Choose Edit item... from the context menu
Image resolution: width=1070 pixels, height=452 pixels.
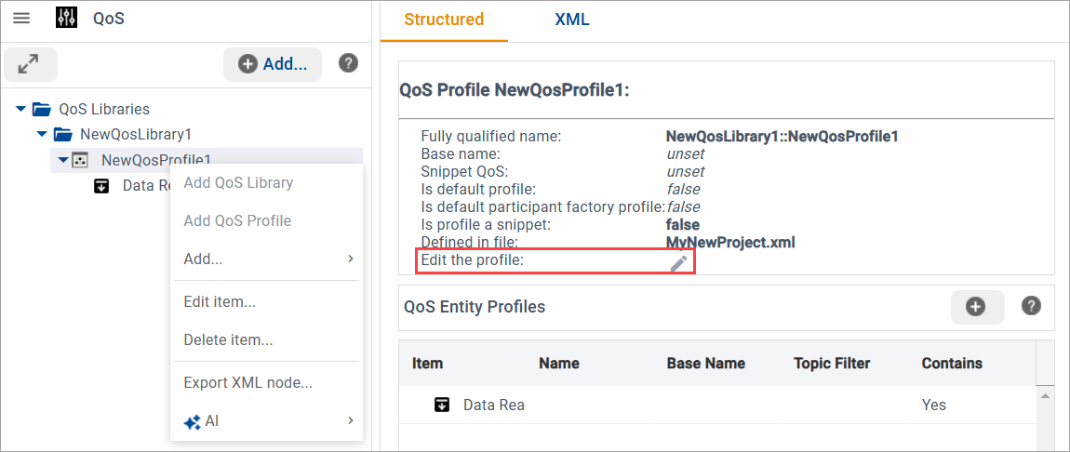coord(220,301)
